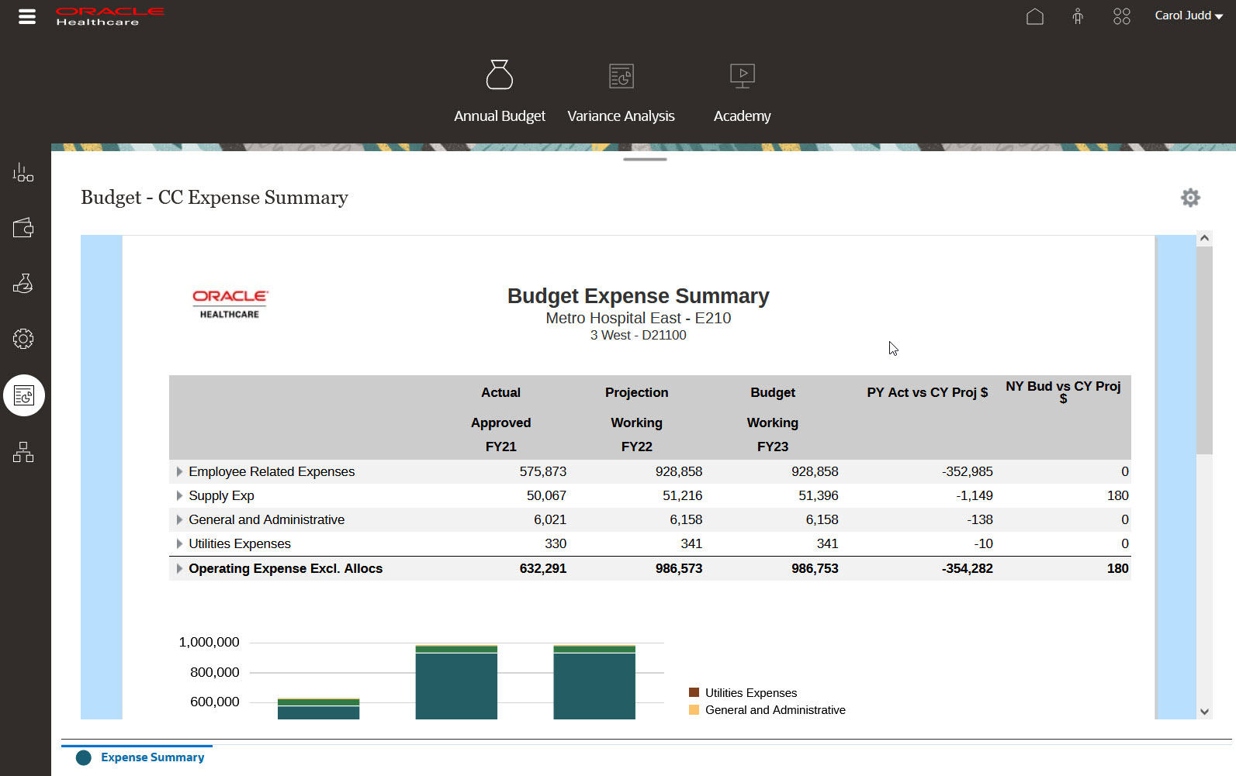Expand Operating Expense Excl. Allocs row
This screenshot has width=1236, height=776.
179,568
